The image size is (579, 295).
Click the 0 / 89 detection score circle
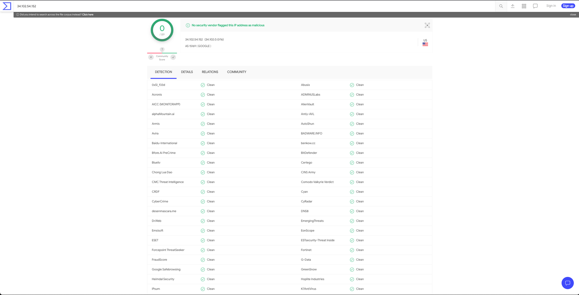[162, 30]
